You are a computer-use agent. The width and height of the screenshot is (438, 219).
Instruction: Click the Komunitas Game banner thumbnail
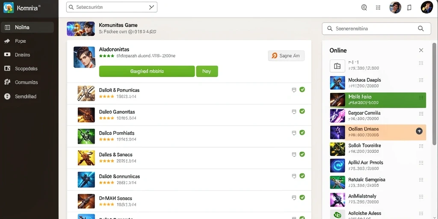coord(81,29)
